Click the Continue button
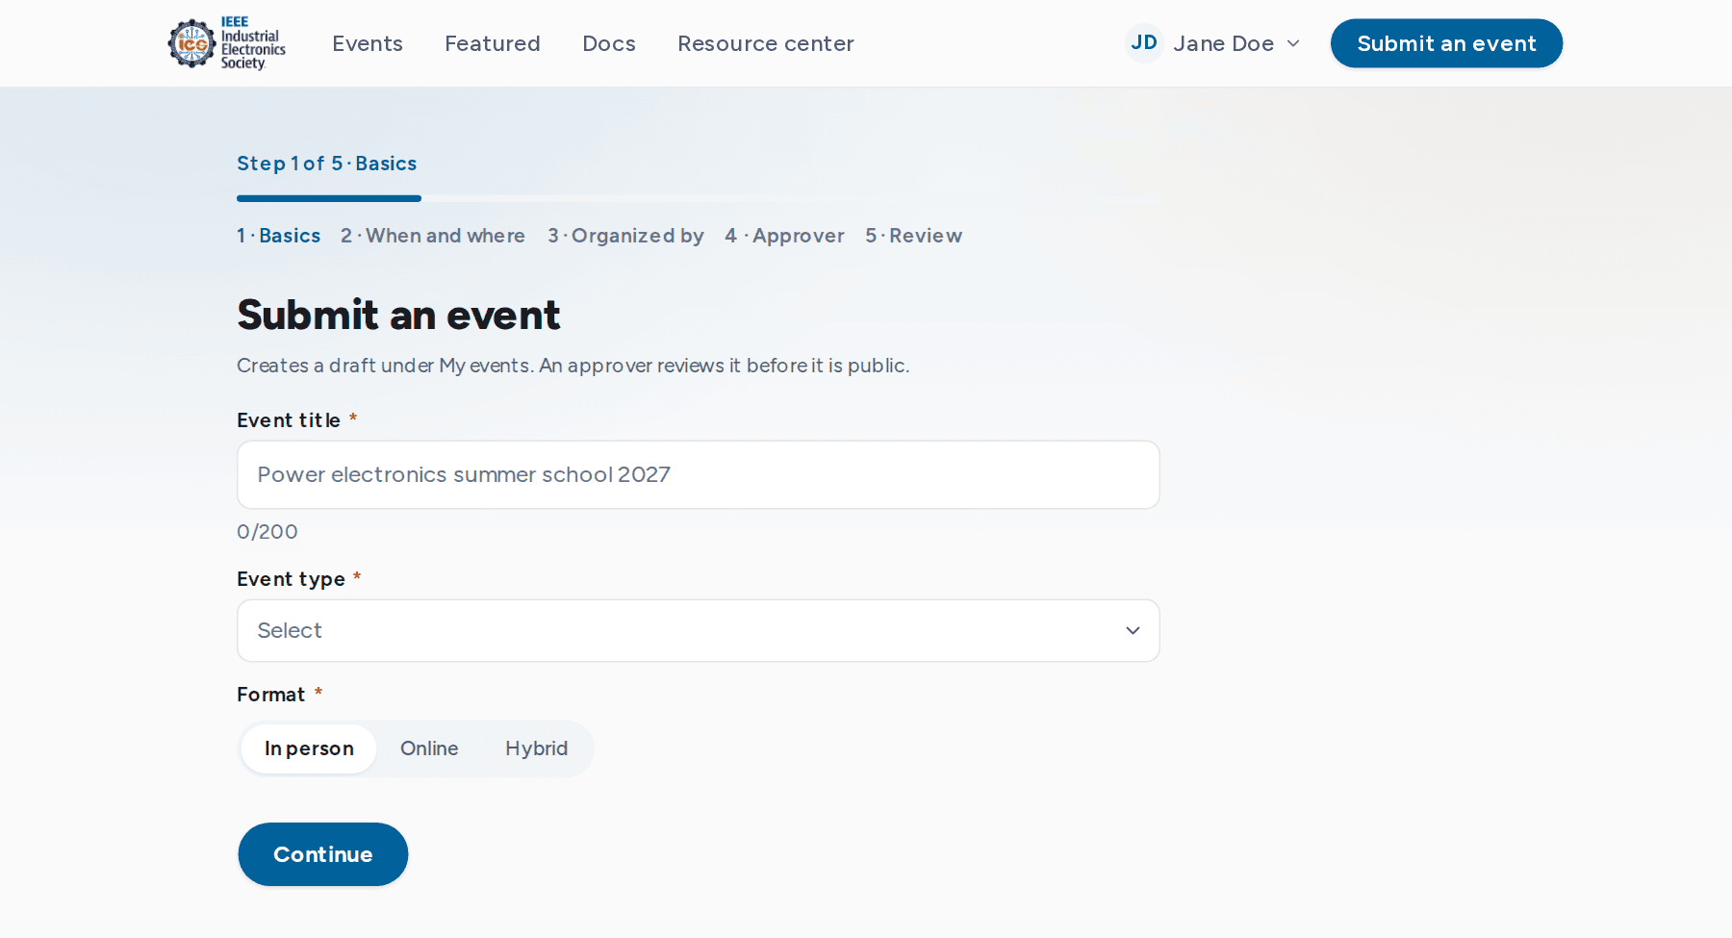This screenshot has height=938, width=1732. 323,854
